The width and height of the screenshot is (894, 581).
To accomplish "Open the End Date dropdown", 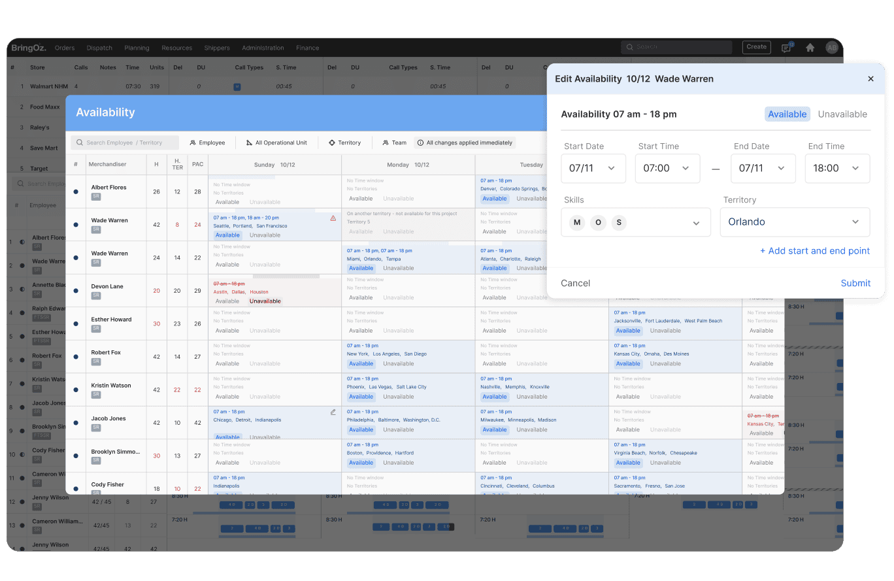I will (763, 168).
